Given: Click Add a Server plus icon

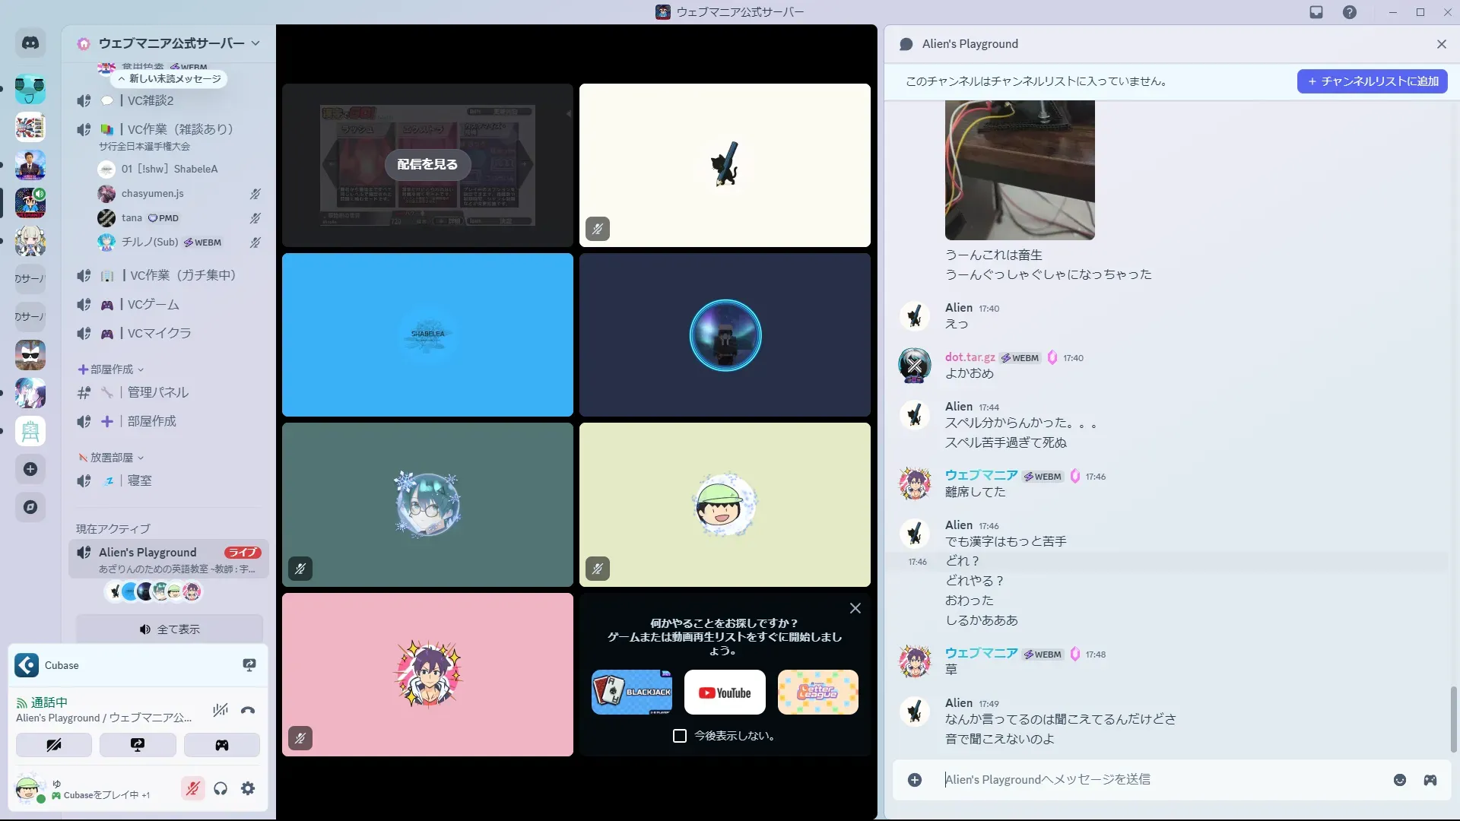Looking at the screenshot, I should tap(30, 469).
